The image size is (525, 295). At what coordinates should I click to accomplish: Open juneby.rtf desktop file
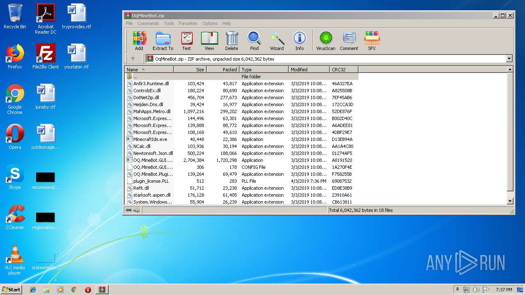tap(46, 97)
